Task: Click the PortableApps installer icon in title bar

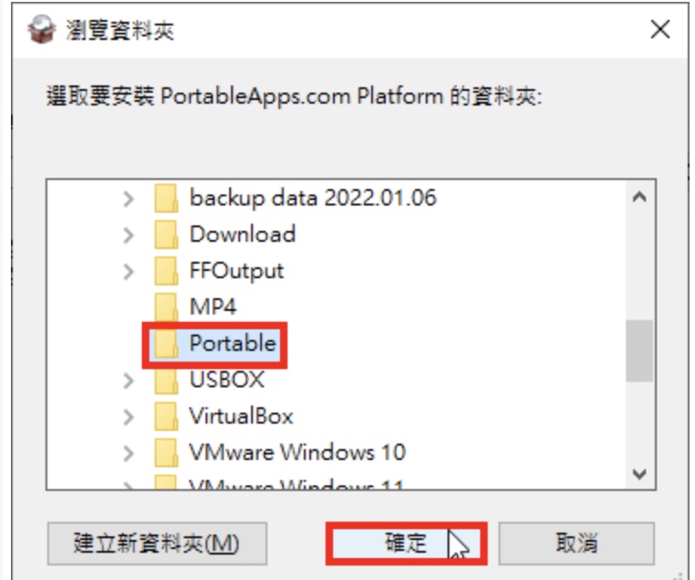Action: (42, 30)
